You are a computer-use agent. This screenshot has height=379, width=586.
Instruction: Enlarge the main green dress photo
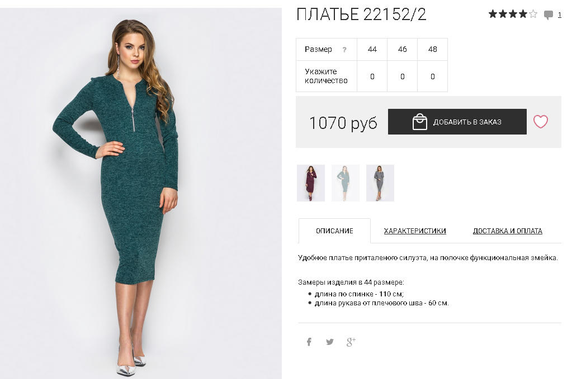tap(141, 193)
